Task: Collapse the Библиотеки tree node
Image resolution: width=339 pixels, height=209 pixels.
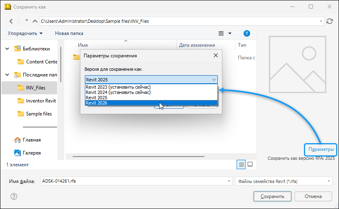Action: (7, 49)
